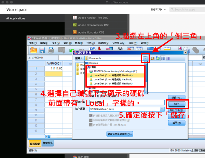The image size is (205, 158).
Task: Click the Find binoculars toolbar icon
Action: tap(120, 49)
